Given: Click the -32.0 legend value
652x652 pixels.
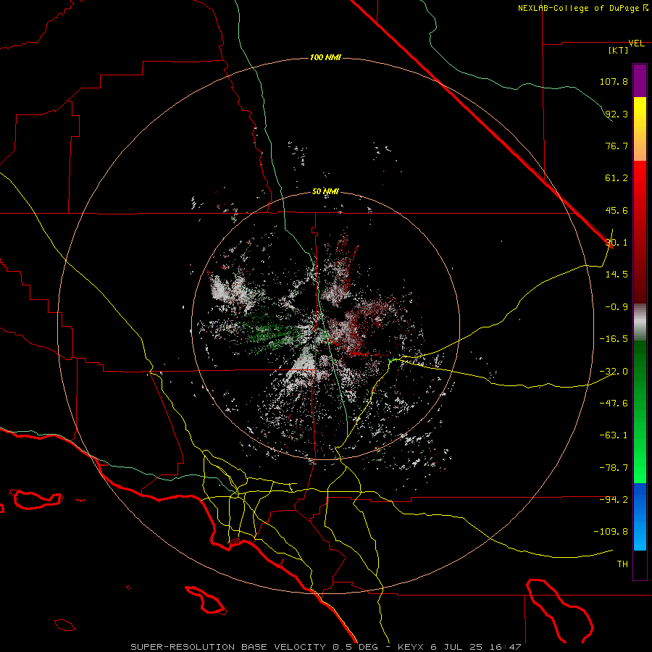Looking at the screenshot, I should [x=614, y=372].
